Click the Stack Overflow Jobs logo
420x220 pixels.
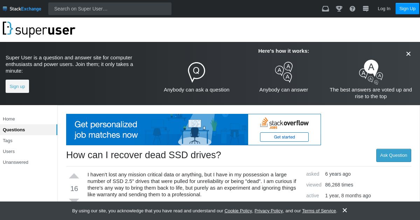284,123
